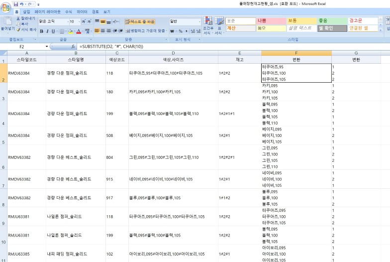The image size is (390, 262).
Task: Open Format as Table 표 서식
Action: [219, 26]
